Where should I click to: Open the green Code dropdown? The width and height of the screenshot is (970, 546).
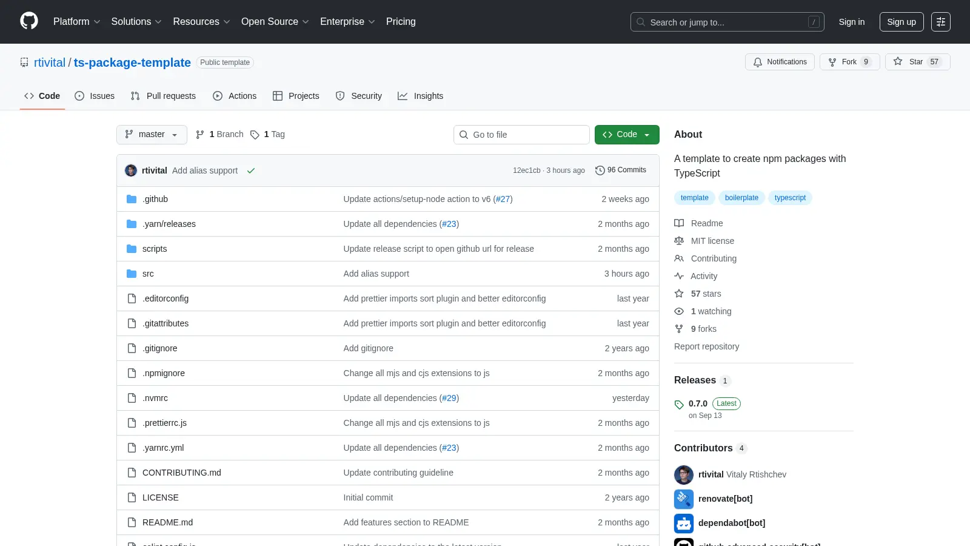(627, 135)
